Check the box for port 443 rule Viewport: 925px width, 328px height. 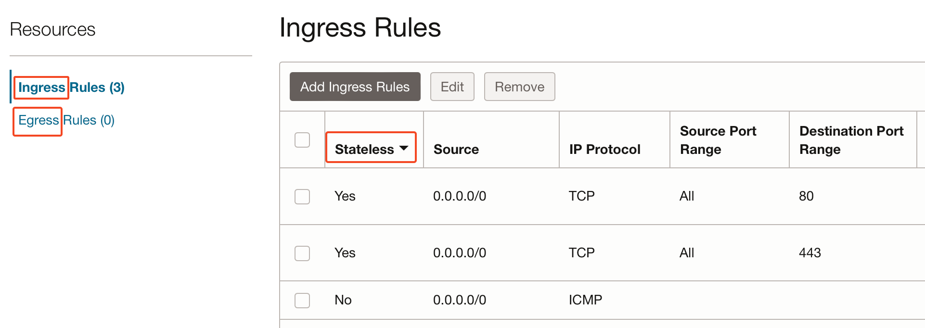[302, 253]
